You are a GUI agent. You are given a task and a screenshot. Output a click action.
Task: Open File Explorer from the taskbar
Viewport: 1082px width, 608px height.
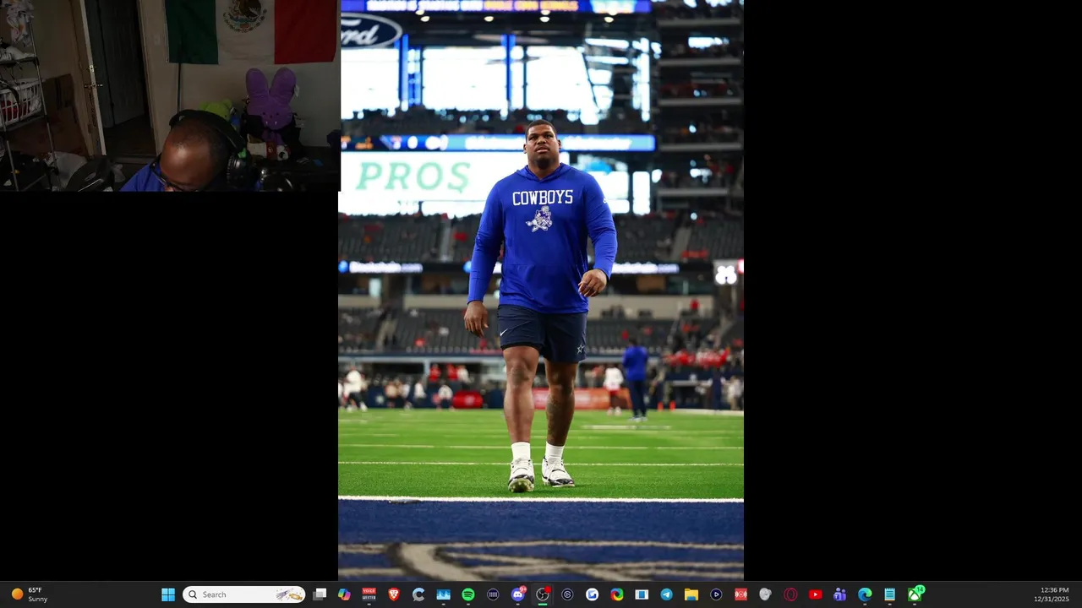[x=691, y=594]
